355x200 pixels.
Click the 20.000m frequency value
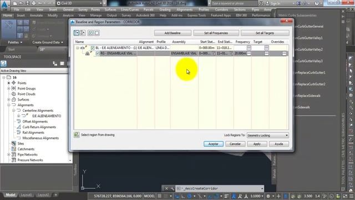tap(240, 53)
